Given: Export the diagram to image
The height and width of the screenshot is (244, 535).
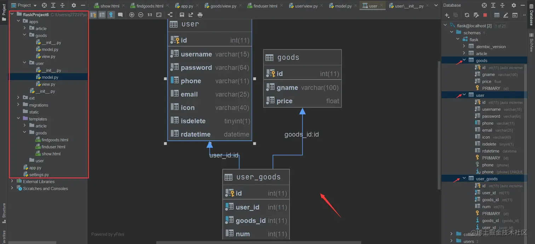Looking at the screenshot, I should (x=191, y=15).
